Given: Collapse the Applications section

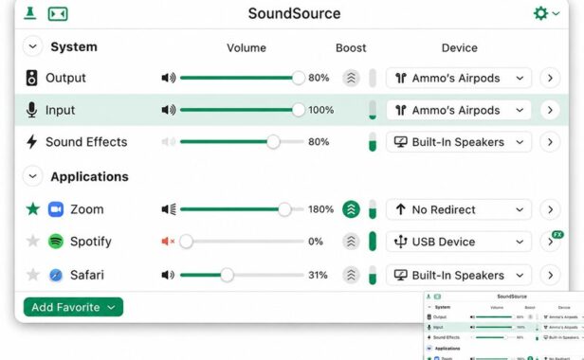Looking at the screenshot, I should pyautogui.click(x=33, y=176).
